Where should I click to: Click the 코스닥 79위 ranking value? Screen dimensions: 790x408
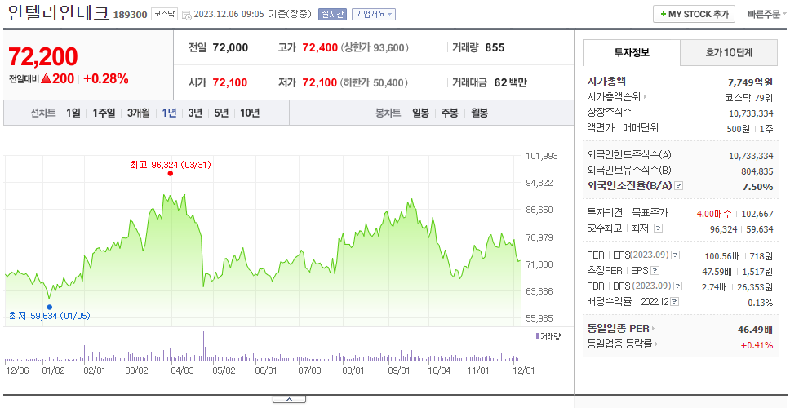click(749, 98)
